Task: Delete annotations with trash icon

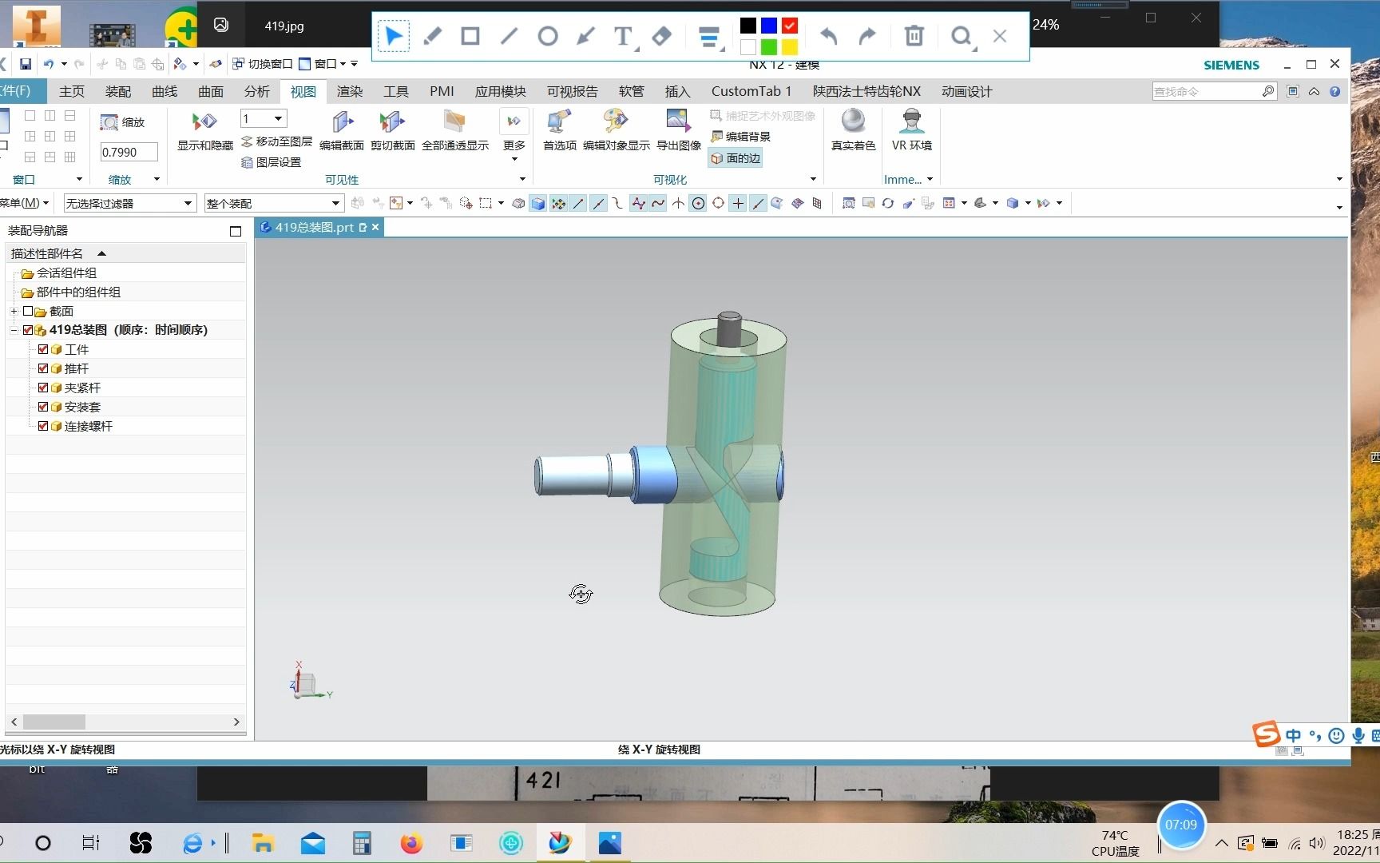Action: [x=914, y=36]
